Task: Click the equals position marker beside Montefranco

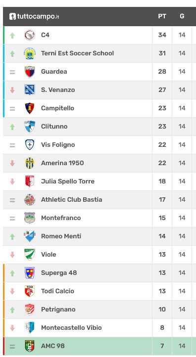Action: (12, 219)
